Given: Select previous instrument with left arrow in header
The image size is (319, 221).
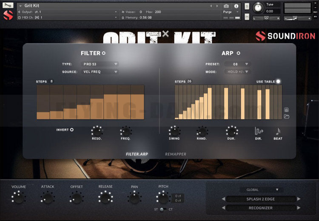Looking at the screenshot, I should click(211, 6).
